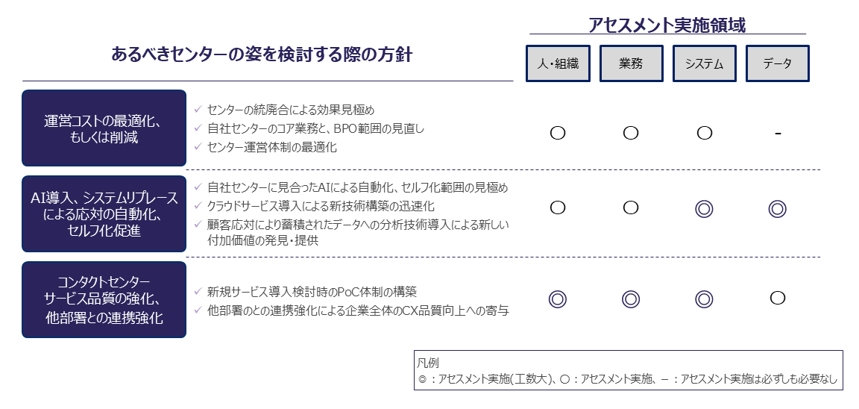Click the 人・組織 header box
This screenshot has height=409, width=859.
557,64
